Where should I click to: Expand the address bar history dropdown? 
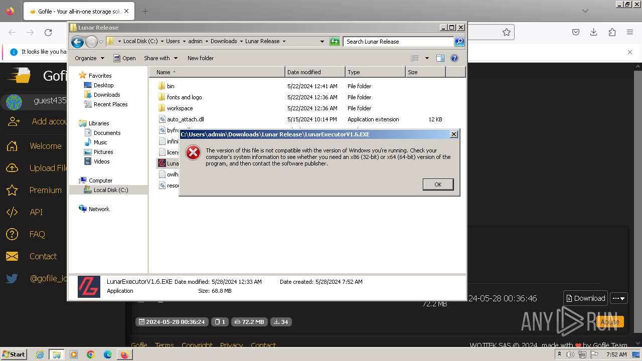pyautogui.click(x=322, y=42)
